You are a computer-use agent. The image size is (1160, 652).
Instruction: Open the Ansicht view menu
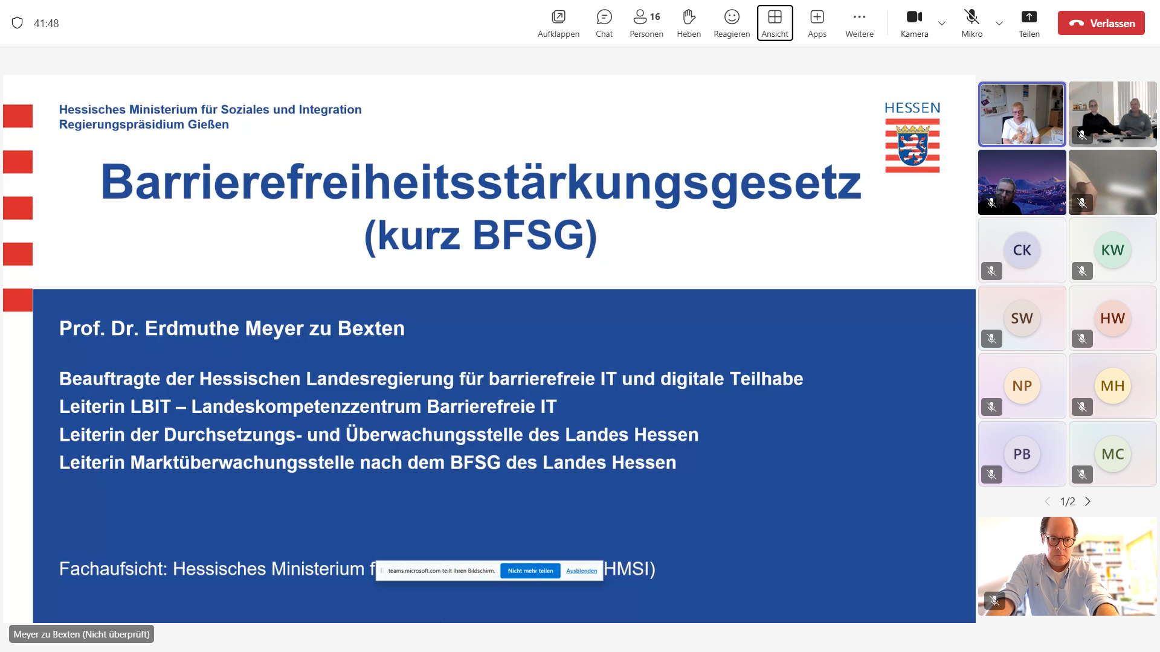pyautogui.click(x=775, y=24)
